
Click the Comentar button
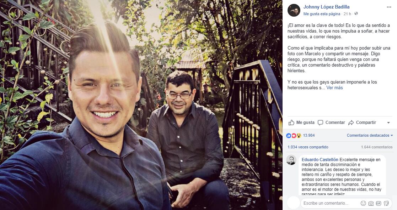(331, 123)
